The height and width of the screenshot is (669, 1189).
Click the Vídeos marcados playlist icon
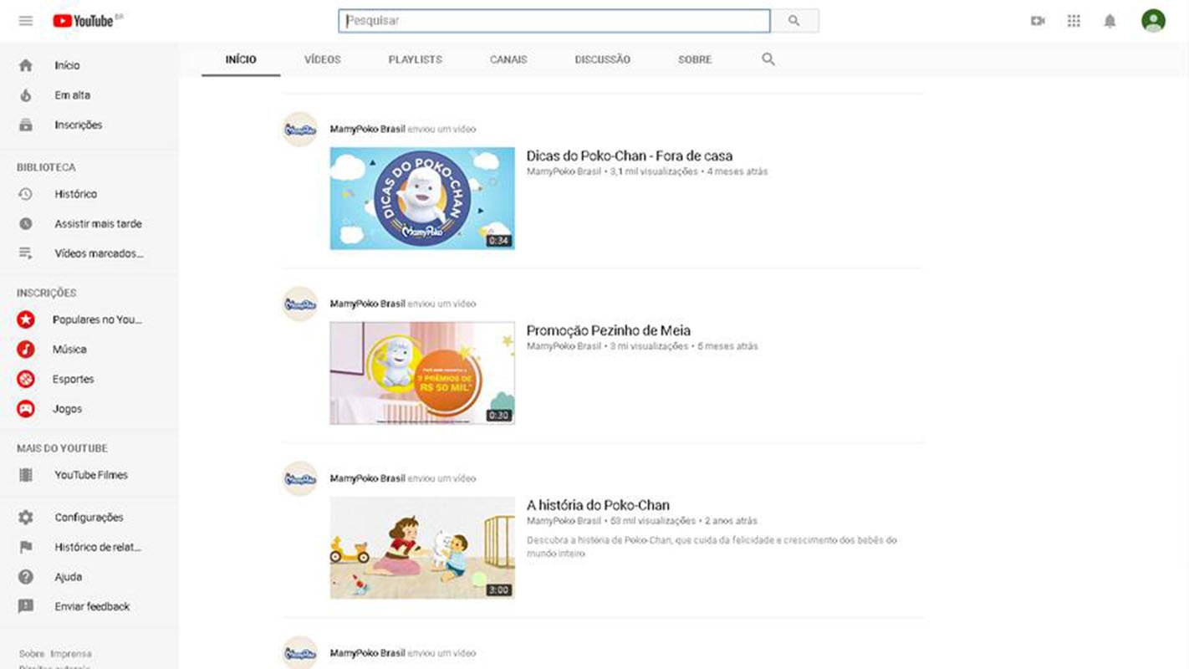[26, 253]
